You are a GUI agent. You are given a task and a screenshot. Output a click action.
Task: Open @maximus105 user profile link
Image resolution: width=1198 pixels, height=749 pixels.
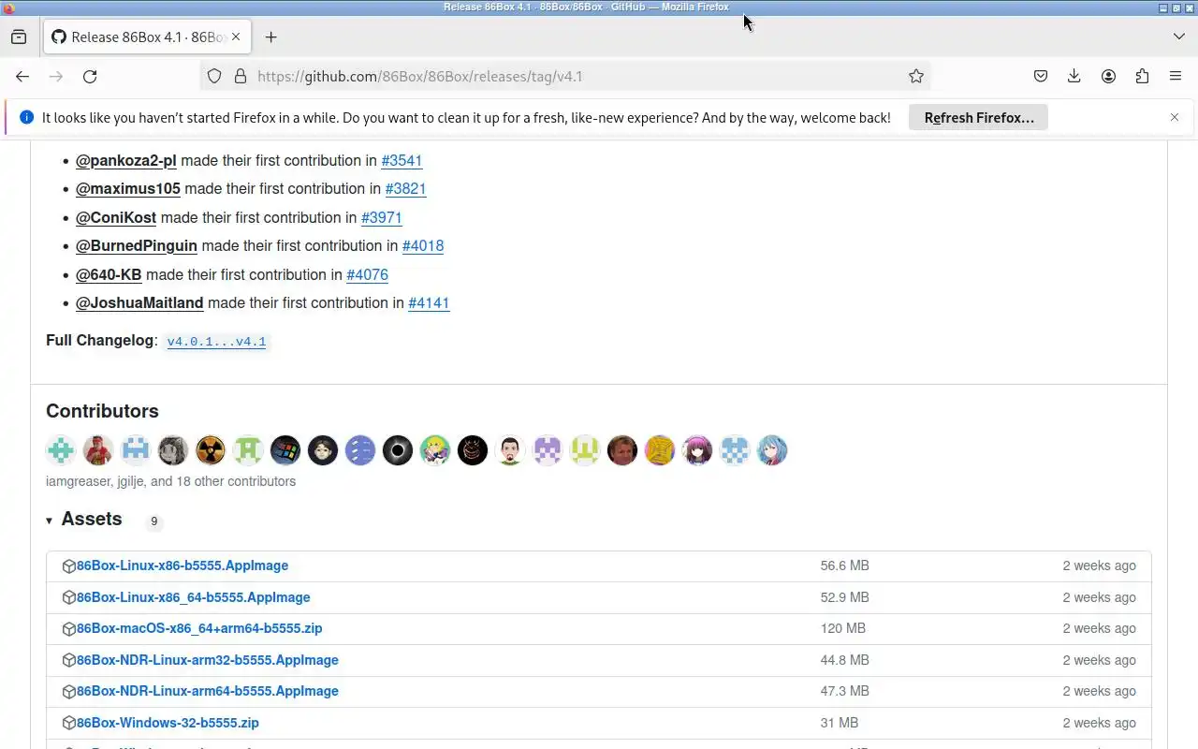[128, 189]
